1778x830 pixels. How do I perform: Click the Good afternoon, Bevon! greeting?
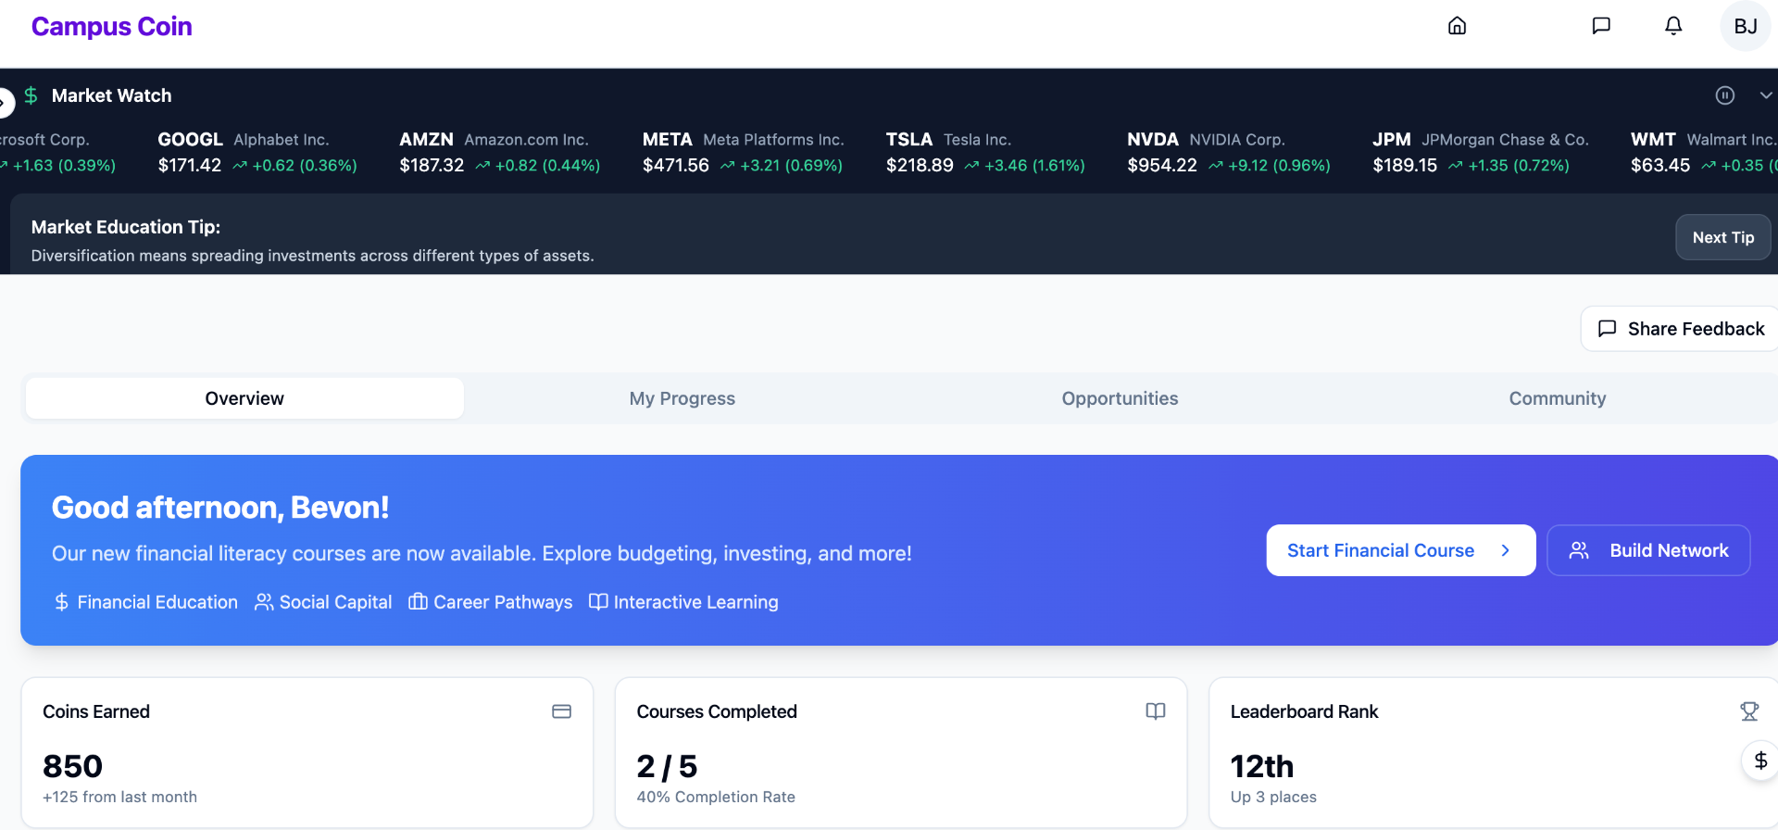220,508
